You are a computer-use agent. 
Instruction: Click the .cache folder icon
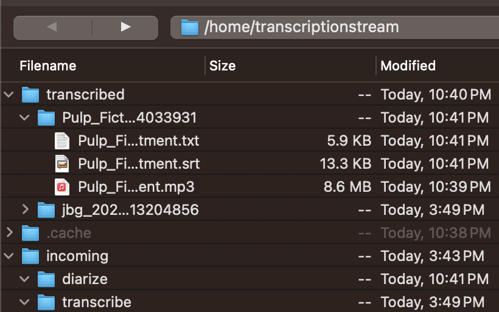click(x=30, y=233)
